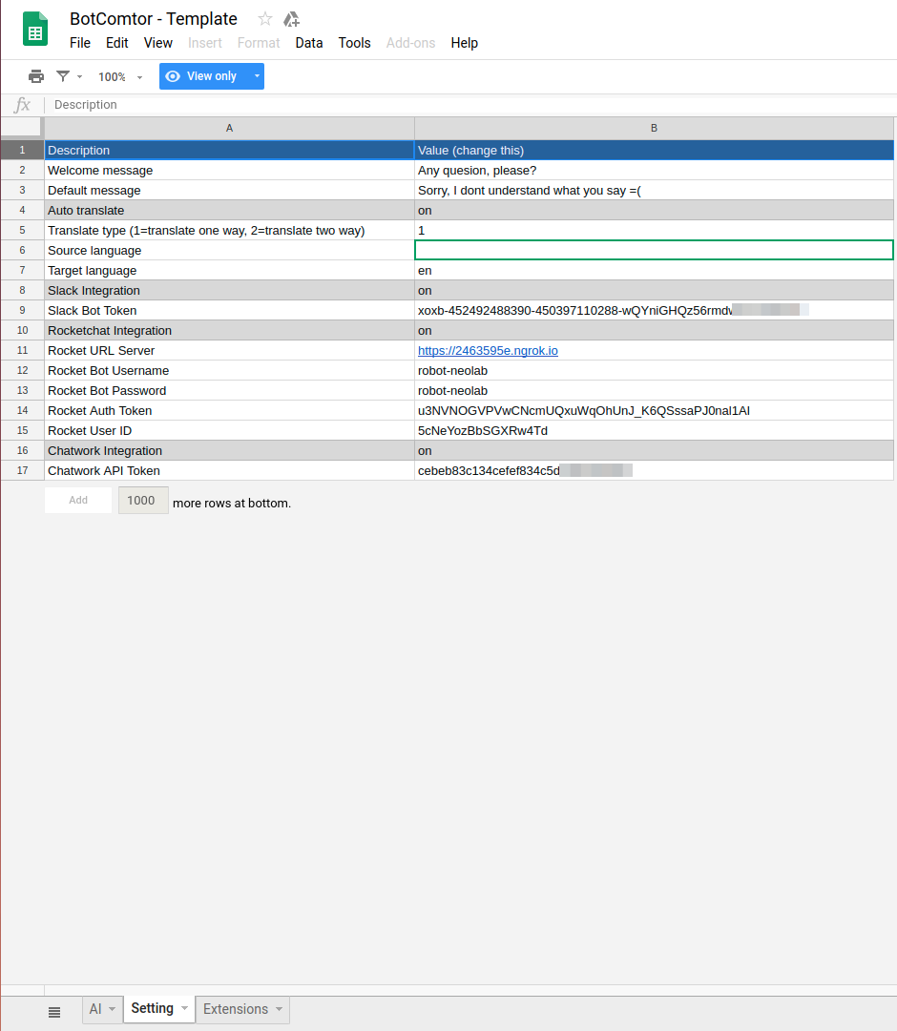The image size is (897, 1031).
Task: Click the filter funnel icon
Action: [63, 76]
